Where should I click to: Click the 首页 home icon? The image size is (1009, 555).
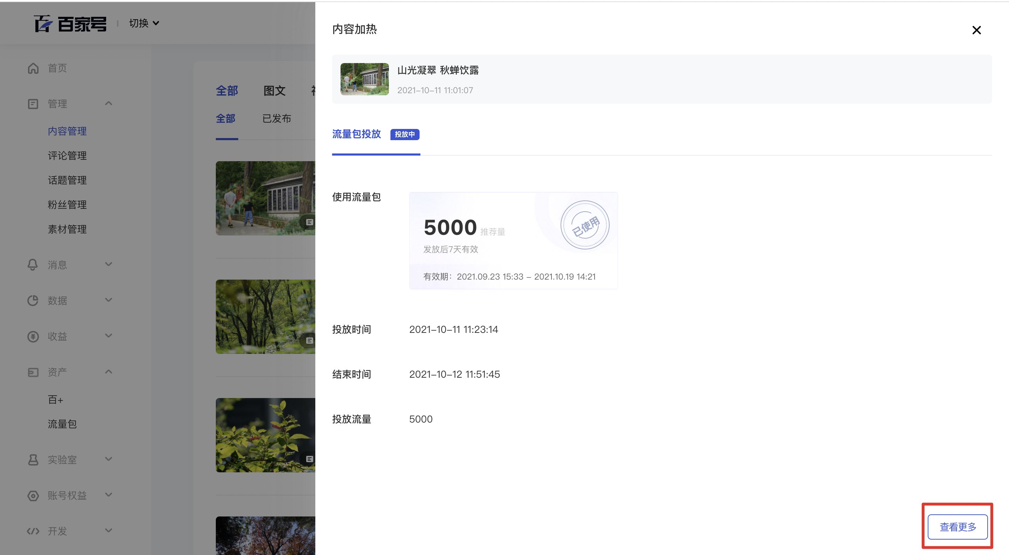coord(33,68)
